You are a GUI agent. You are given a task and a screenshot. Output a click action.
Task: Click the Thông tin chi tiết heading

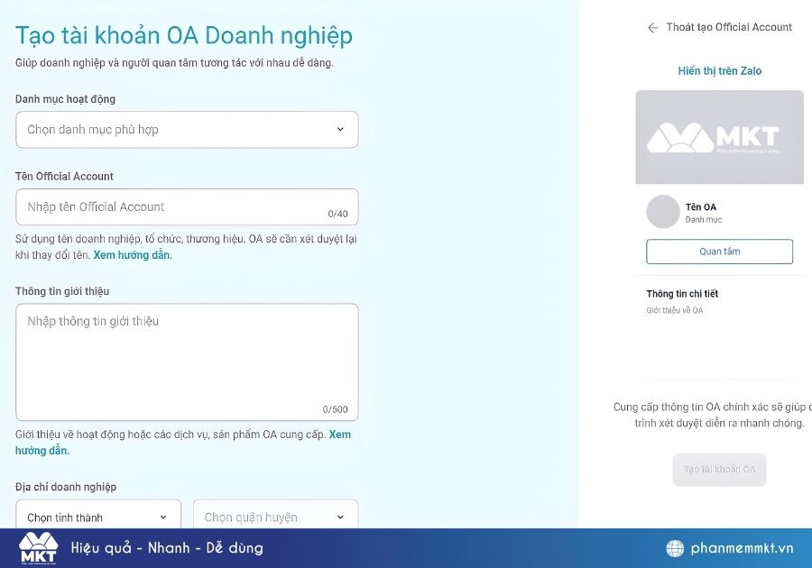coord(682,294)
